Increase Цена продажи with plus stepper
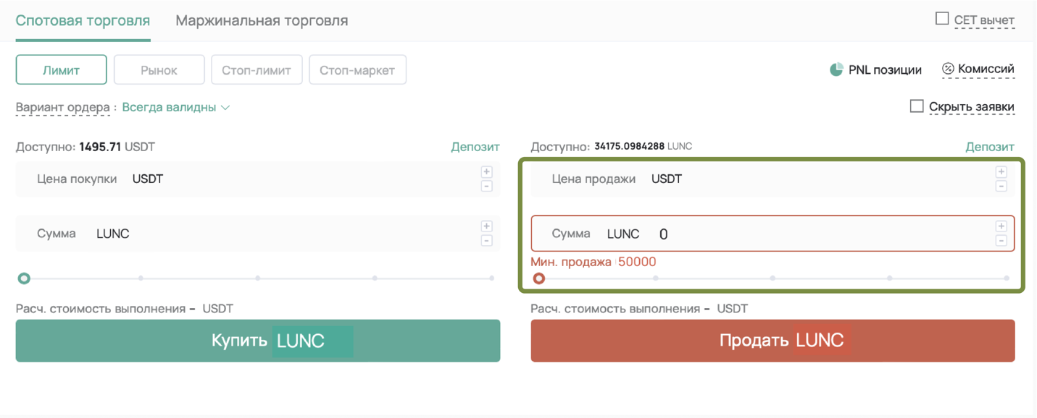The height and width of the screenshot is (418, 1037). click(x=1001, y=171)
